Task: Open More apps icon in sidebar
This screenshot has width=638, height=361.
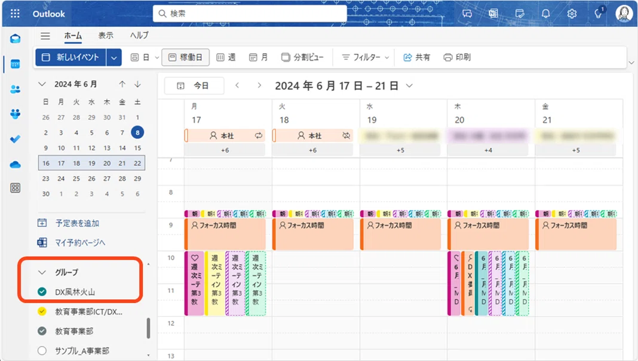Action: [16, 188]
